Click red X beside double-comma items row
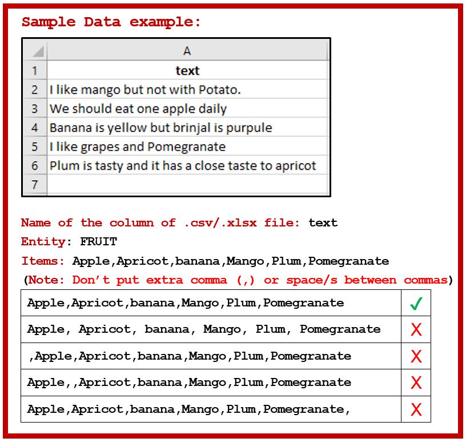466x442 pixels. 416,383
